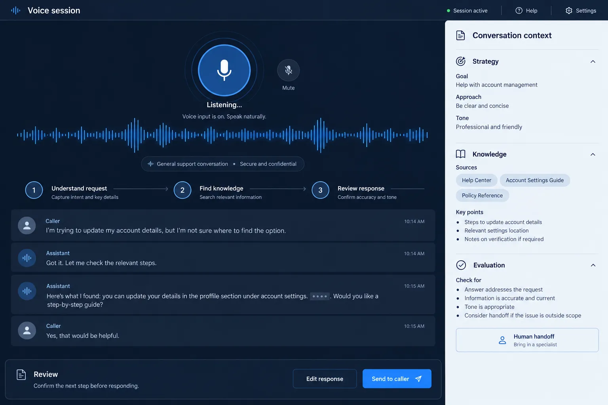Open Help from the top bar

pyautogui.click(x=526, y=11)
